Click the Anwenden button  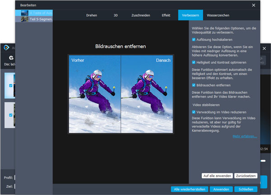pyautogui.click(x=221, y=189)
